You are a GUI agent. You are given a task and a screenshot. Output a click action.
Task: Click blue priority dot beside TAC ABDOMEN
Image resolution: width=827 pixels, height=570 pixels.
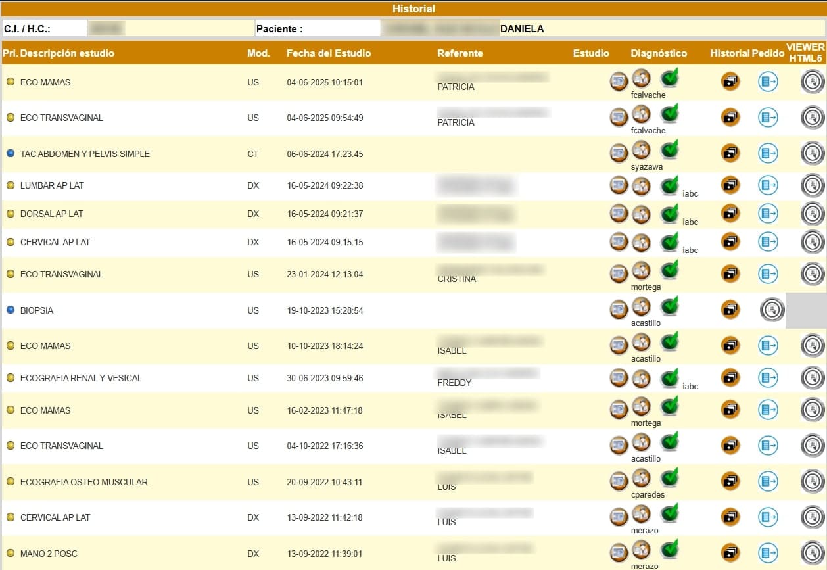pyautogui.click(x=11, y=153)
